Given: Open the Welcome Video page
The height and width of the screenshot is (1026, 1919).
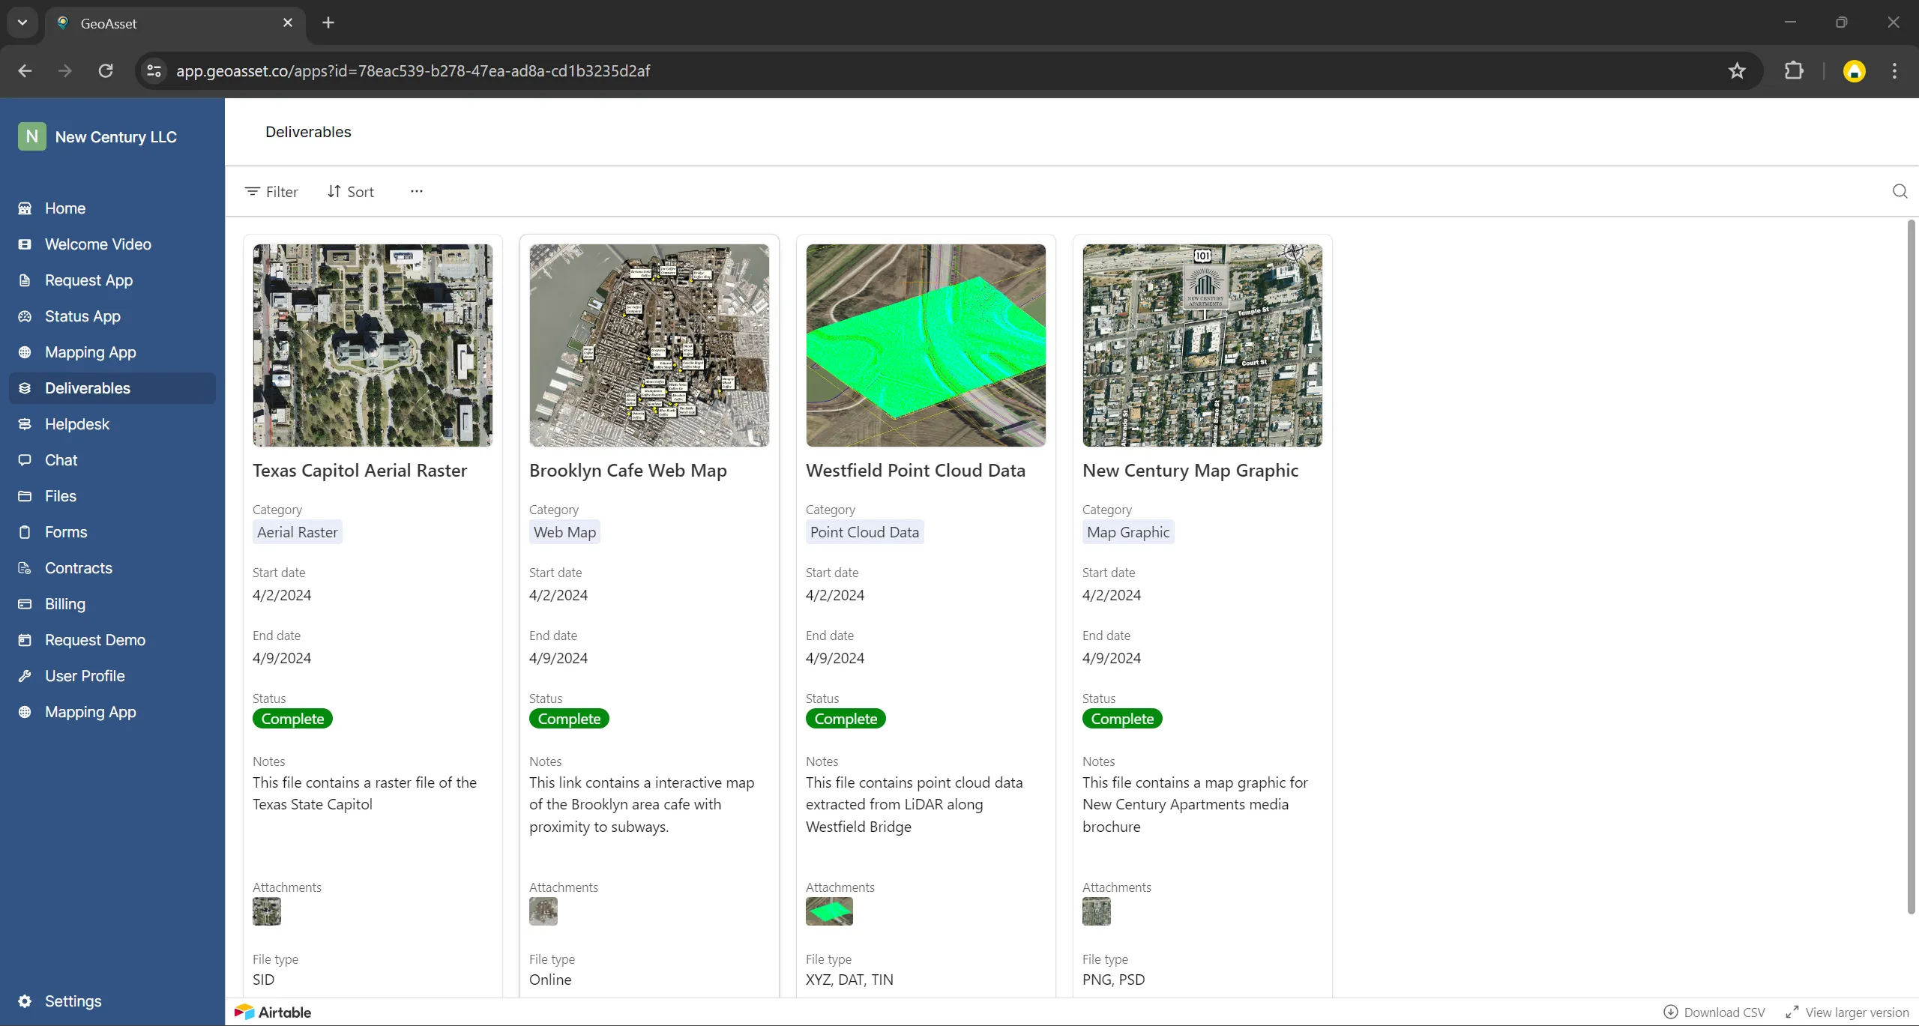Looking at the screenshot, I should 97,244.
